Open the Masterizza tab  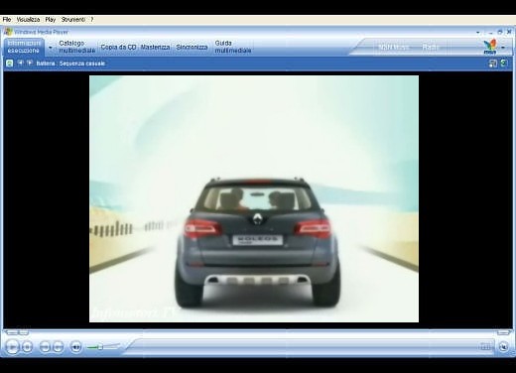click(155, 48)
